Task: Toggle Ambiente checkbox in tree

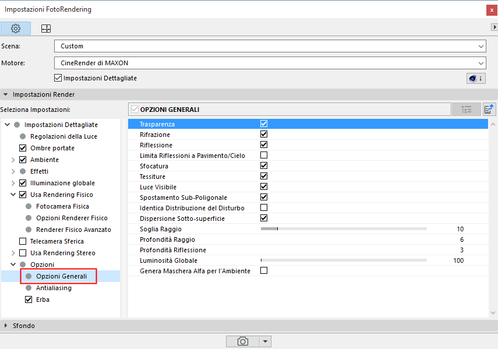Action: 23,160
